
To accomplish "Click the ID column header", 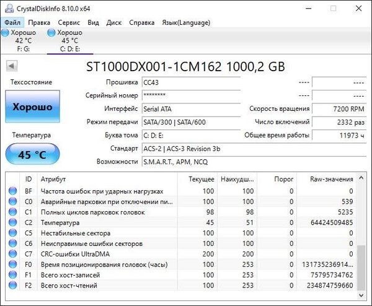I will (29, 179).
